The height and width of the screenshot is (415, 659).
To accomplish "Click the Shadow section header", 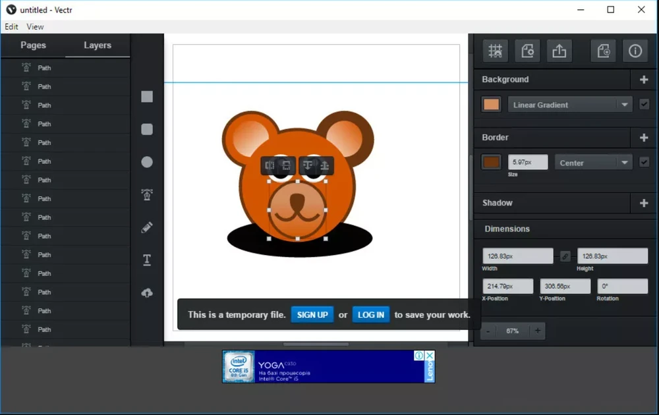I will point(497,203).
